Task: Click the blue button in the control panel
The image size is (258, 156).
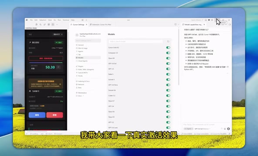Action: point(37,115)
